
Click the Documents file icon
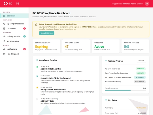coord(4,28)
